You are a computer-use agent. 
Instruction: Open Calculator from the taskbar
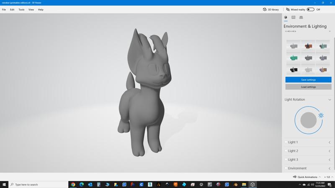[x=99, y=185]
